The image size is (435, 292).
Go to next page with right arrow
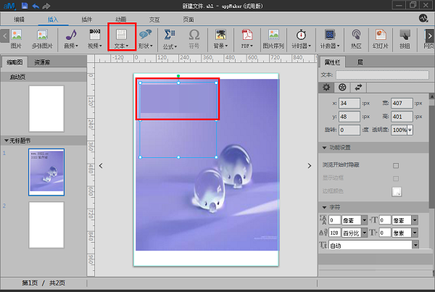point(310,166)
